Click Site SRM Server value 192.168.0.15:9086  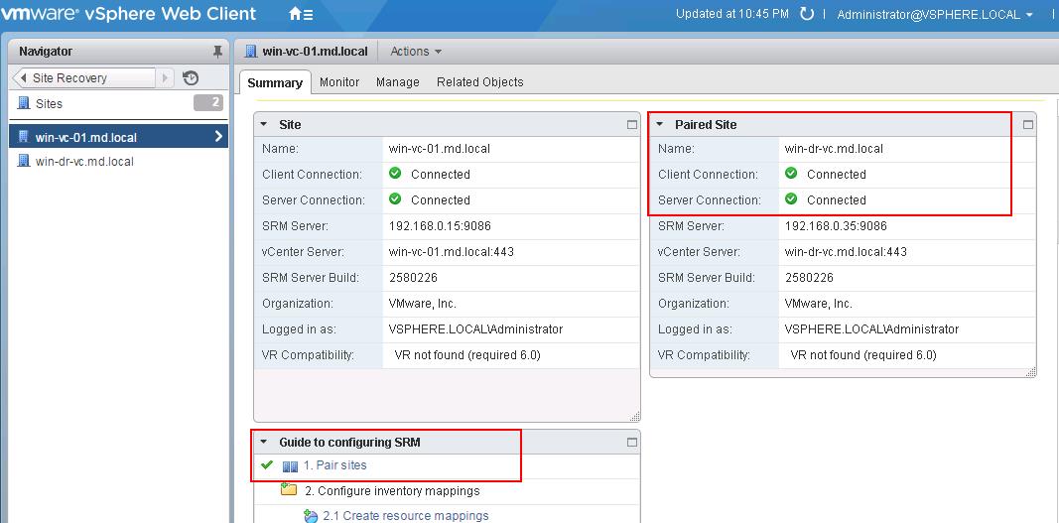(440, 225)
